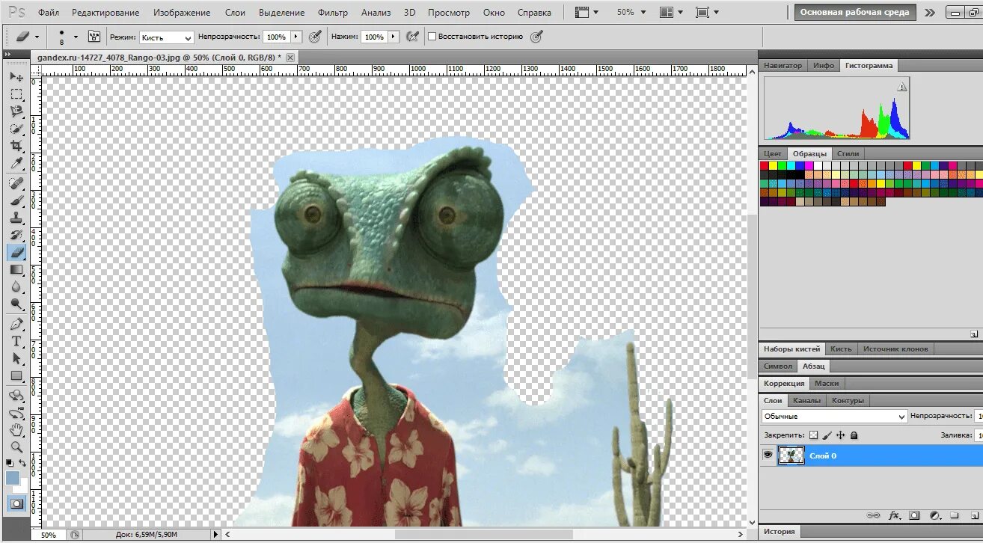Toggle lock all padlock icon
The image size is (983, 543).
(x=854, y=435)
